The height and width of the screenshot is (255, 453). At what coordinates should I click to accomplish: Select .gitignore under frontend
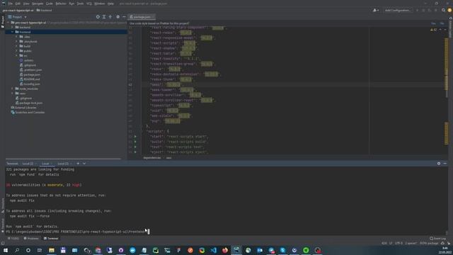30,65
